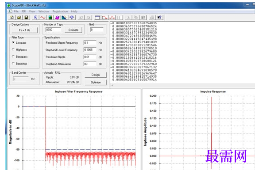Click the Attenuation actual value 81.996 dB
The image size is (255, 170).
[x=73, y=82]
